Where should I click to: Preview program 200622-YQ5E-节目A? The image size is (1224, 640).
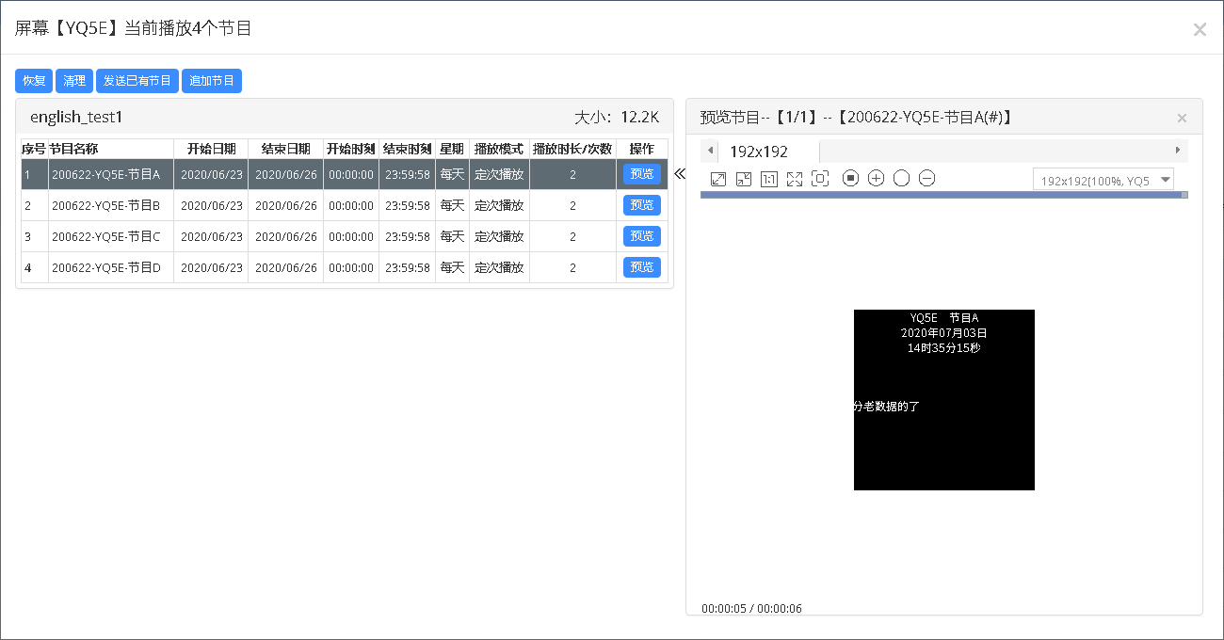tap(642, 174)
